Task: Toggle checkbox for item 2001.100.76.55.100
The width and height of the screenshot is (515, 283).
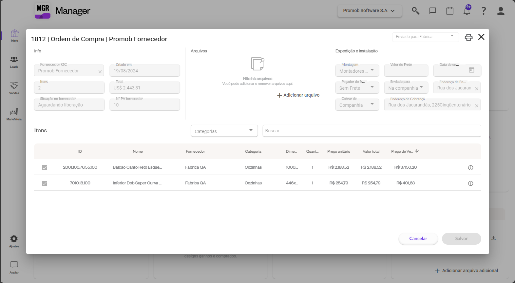Action: point(45,168)
